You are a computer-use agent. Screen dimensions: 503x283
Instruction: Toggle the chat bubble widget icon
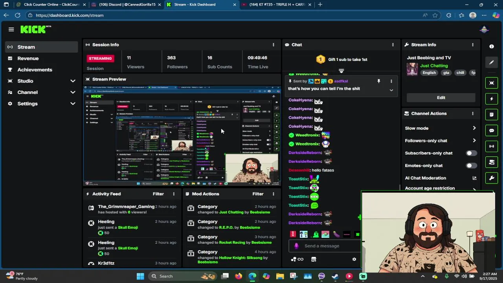[492, 130]
